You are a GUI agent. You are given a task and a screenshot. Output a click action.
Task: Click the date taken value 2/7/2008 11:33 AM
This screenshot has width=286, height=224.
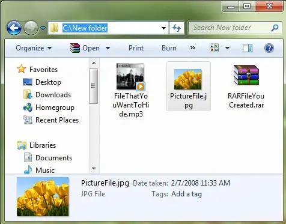click(x=201, y=183)
